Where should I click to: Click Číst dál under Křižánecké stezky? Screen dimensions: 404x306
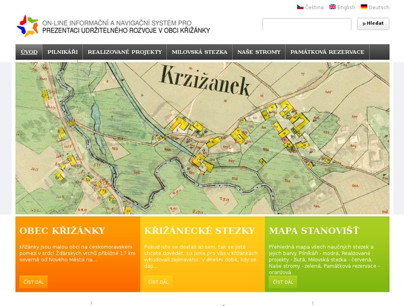point(158,282)
